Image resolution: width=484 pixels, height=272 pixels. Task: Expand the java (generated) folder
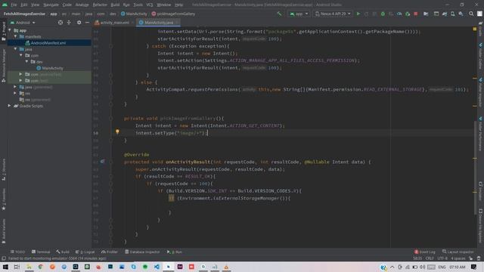(15, 87)
